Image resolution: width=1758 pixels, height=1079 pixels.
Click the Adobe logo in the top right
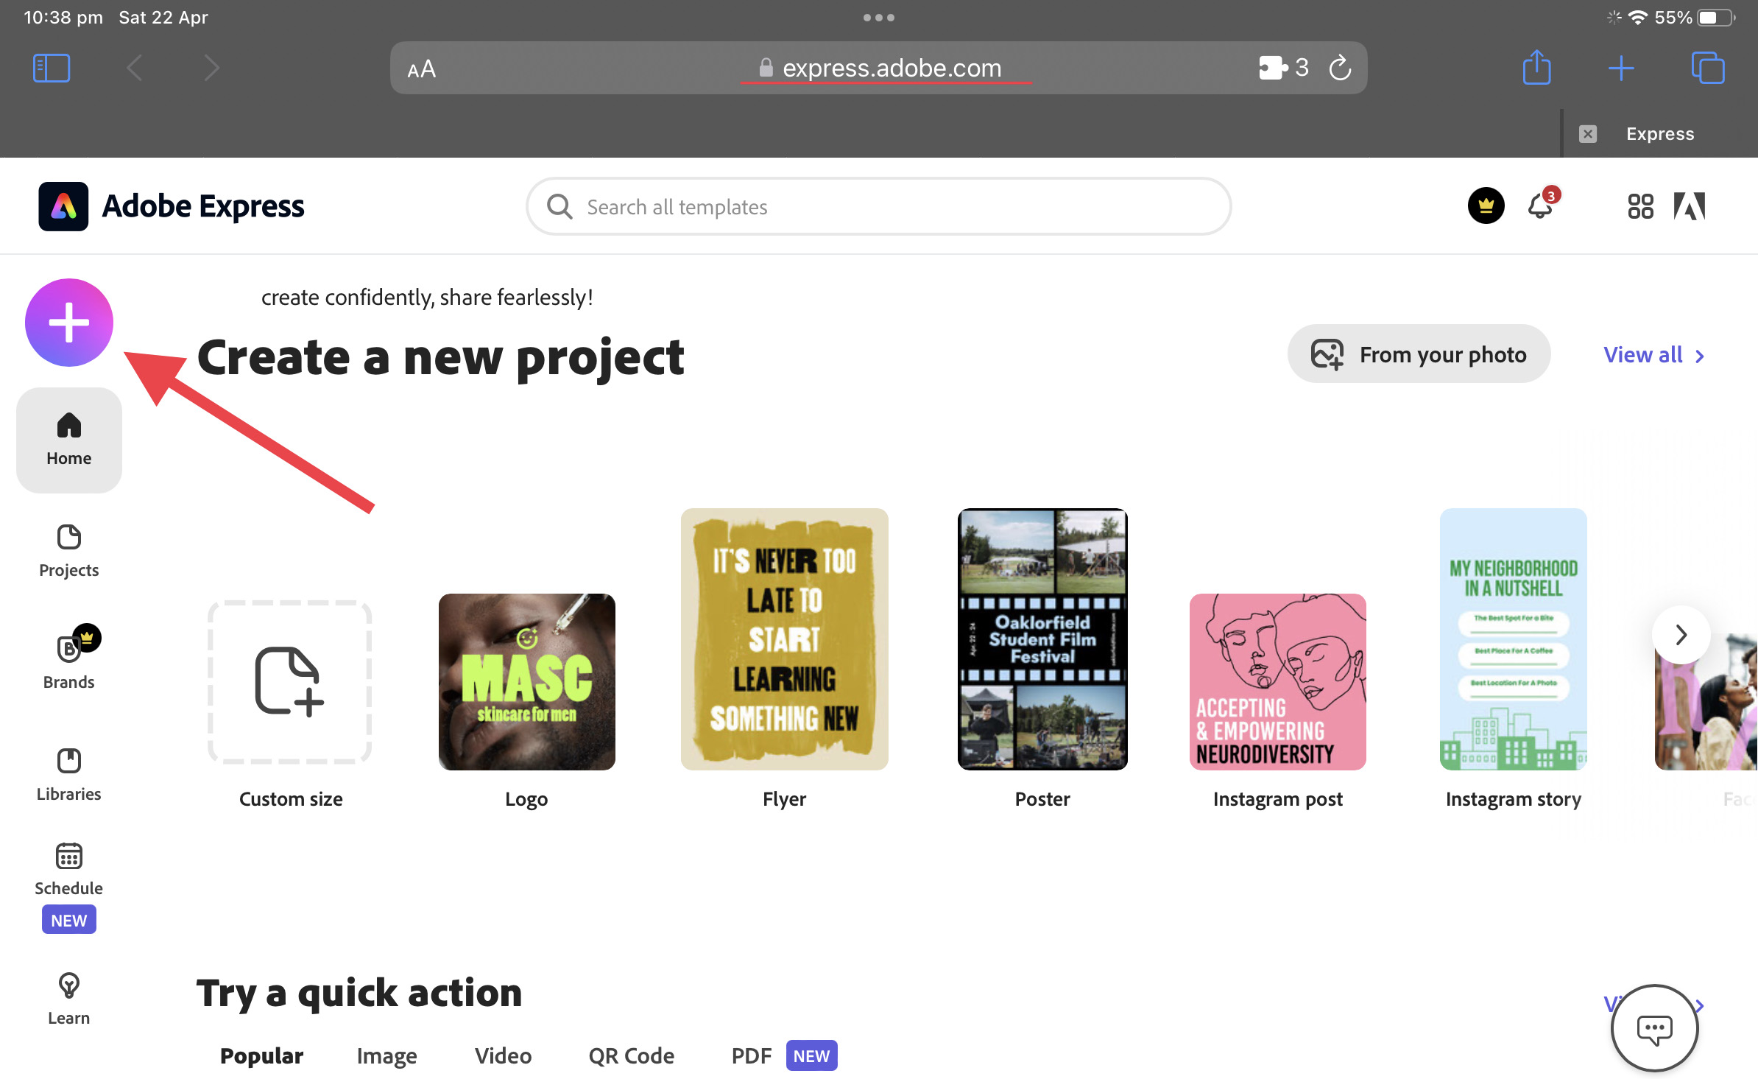tap(1690, 207)
